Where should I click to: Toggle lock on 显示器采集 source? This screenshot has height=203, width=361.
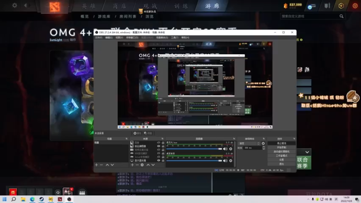pos(163,161)
